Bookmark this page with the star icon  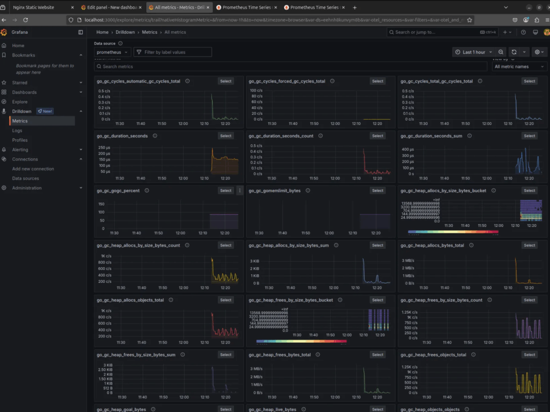pyautogui.click(x=469, y=20)
